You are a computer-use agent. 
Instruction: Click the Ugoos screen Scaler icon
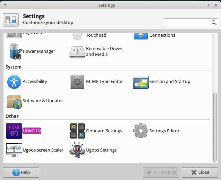click(14, 150)
